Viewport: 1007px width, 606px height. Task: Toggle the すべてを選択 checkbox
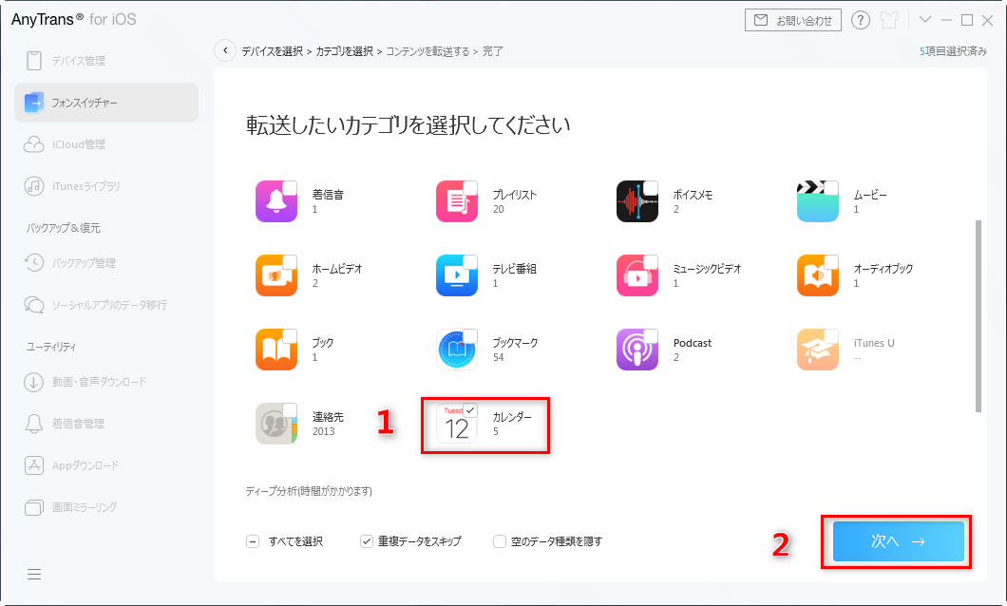pyautogui.click(x=253, y=541)
